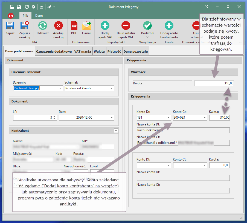Click the ellipsis button in NIP field
The height and width of the screenshot is (223, 247).
[x=111, y=147]
